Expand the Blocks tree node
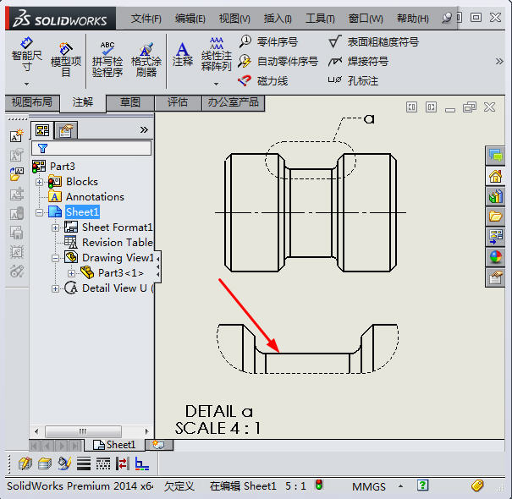 tap(40, 182)
